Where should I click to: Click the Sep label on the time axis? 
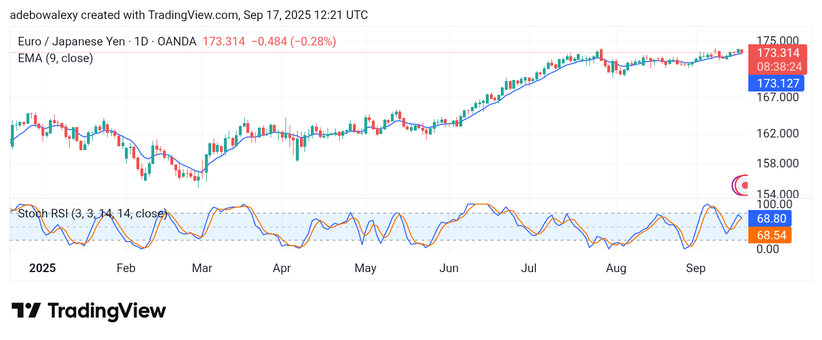point(695,268)
